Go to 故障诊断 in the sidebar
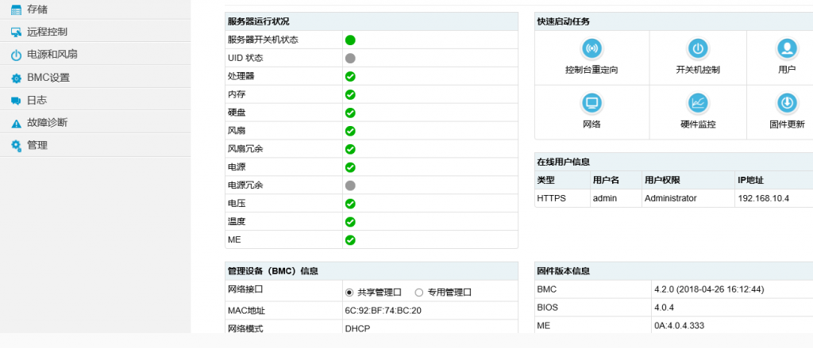Screen dimensions: 813x348 coord(47,123)
